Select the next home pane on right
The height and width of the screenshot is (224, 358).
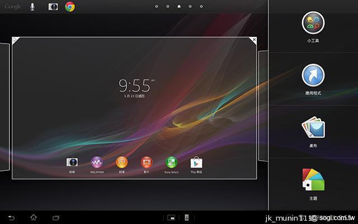[263, 106]
